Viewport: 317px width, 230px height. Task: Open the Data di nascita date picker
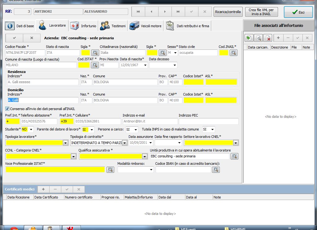pos(145,65)
